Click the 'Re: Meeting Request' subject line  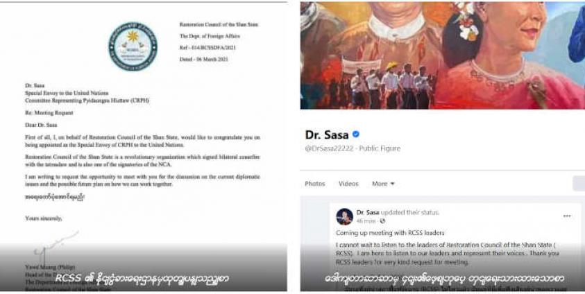[49, 113]
